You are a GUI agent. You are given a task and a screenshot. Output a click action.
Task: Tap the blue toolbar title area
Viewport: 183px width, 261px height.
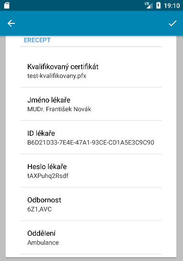92,23
